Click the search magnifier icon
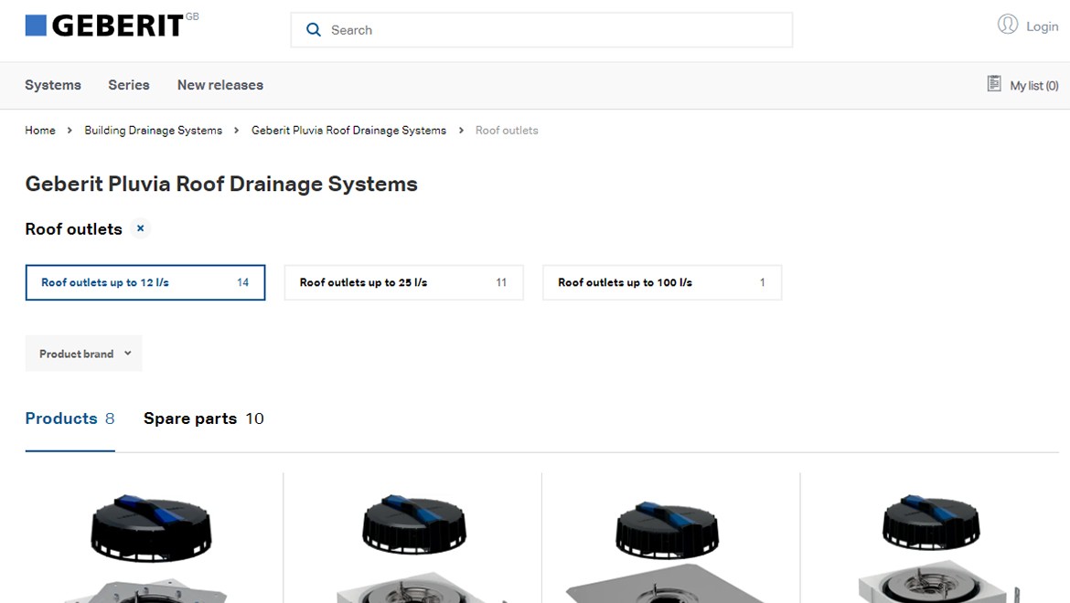The image size is (1070, 603). click(313, 30)
